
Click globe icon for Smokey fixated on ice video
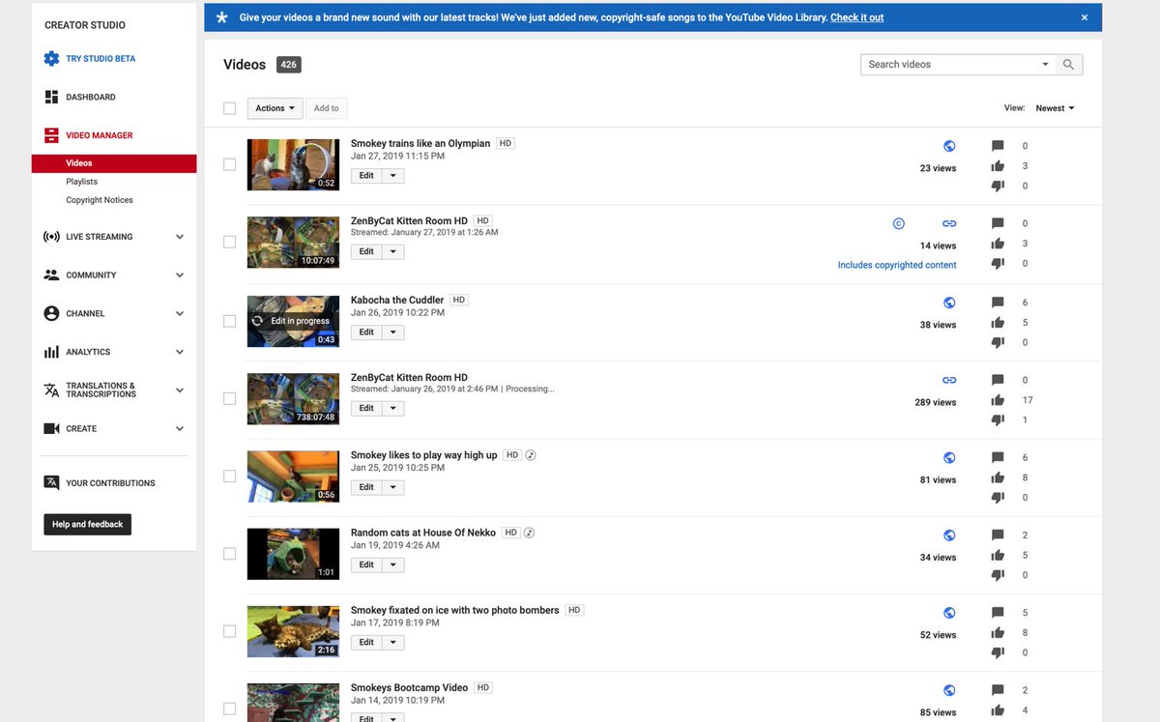[x=949, y=613]
